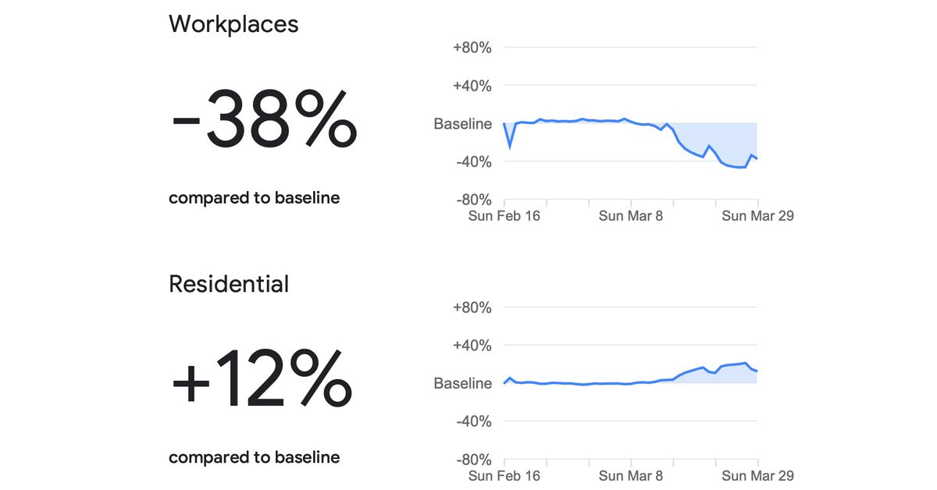Select Sun Feb 16 on Residential chart
The image size is (937, 490).
(504, 475)
